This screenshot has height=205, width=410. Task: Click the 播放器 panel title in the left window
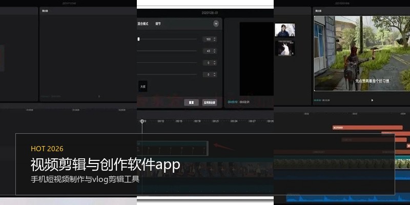coord(45,11)
